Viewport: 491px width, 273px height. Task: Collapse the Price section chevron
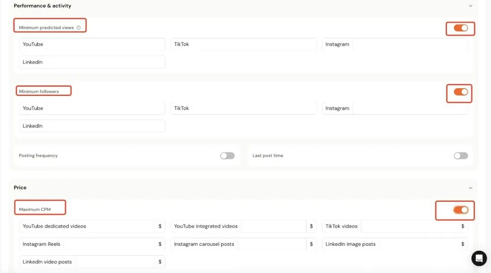point(471,188)
